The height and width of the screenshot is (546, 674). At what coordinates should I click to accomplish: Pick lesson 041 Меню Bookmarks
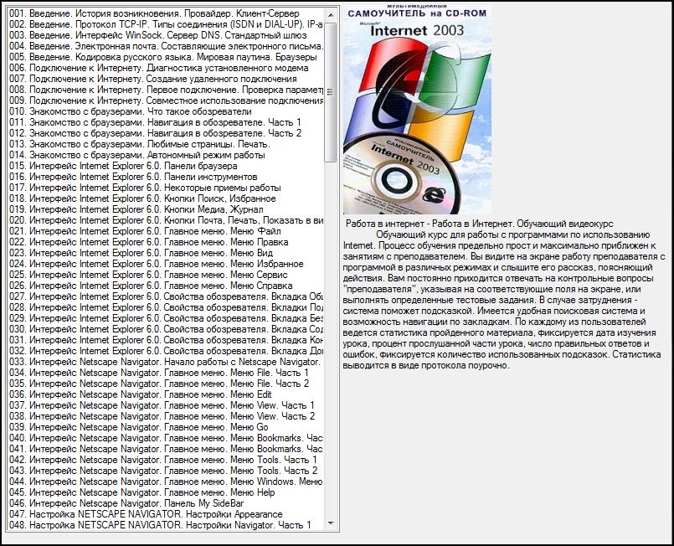(x=166, y=449)
